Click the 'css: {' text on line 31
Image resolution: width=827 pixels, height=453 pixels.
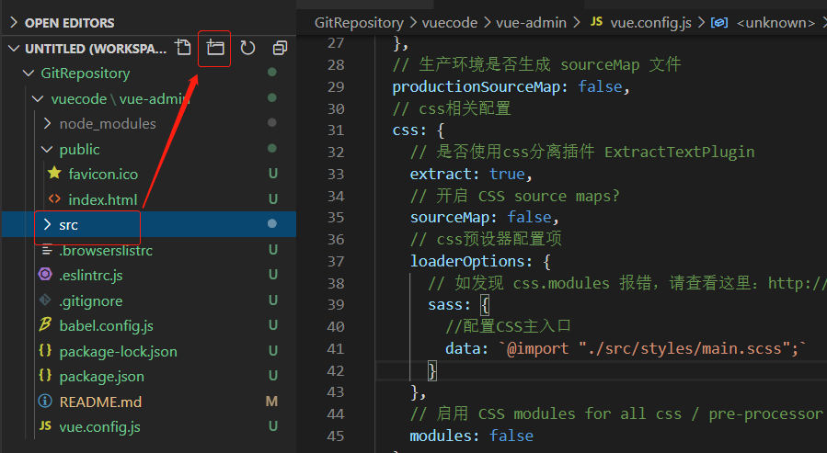419,130
